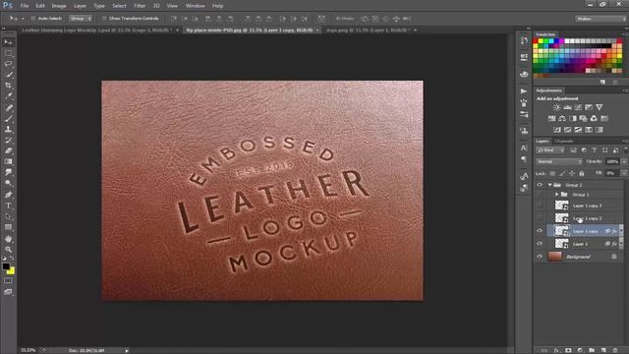629x354 pixels.
Task: Show the Group 1 layer group
Action: (540, 195)
